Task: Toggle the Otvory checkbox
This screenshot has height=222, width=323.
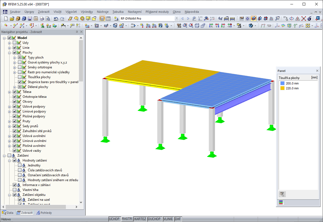Action: 15,101
